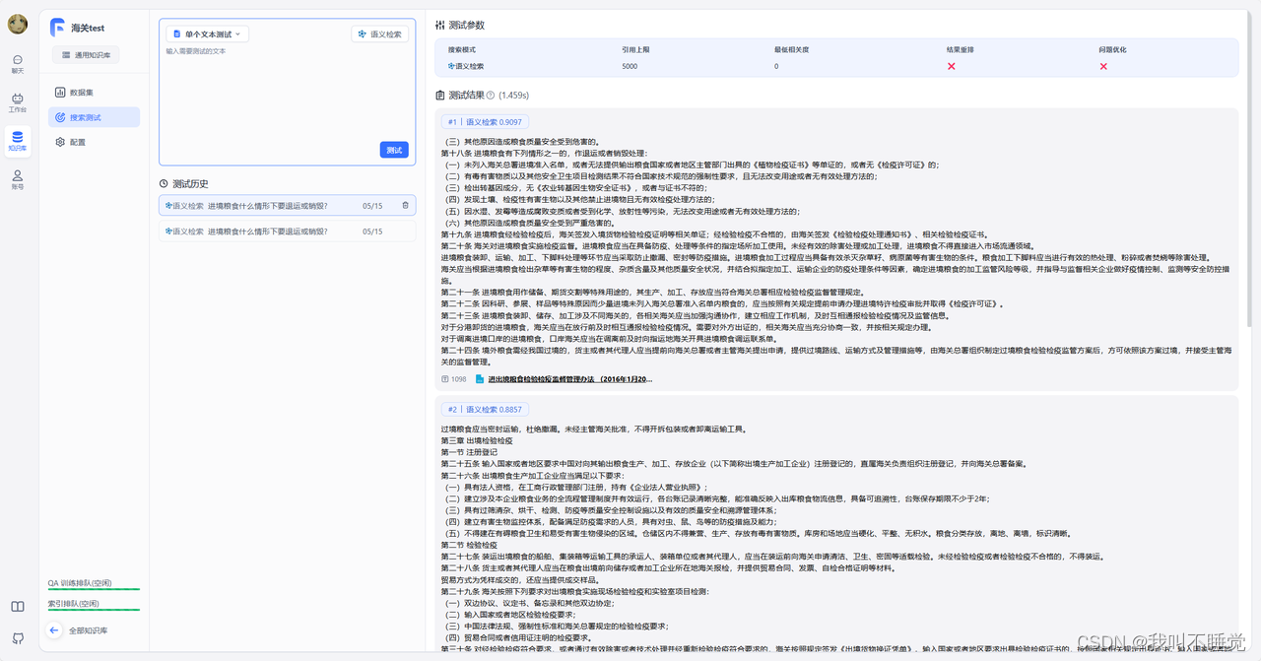Open the 工作台 robot workbench icon

18,101
